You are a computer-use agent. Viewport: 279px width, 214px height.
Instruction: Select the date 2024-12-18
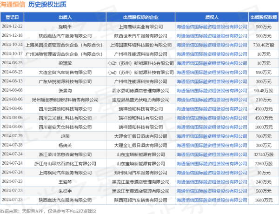click(12, 35)
